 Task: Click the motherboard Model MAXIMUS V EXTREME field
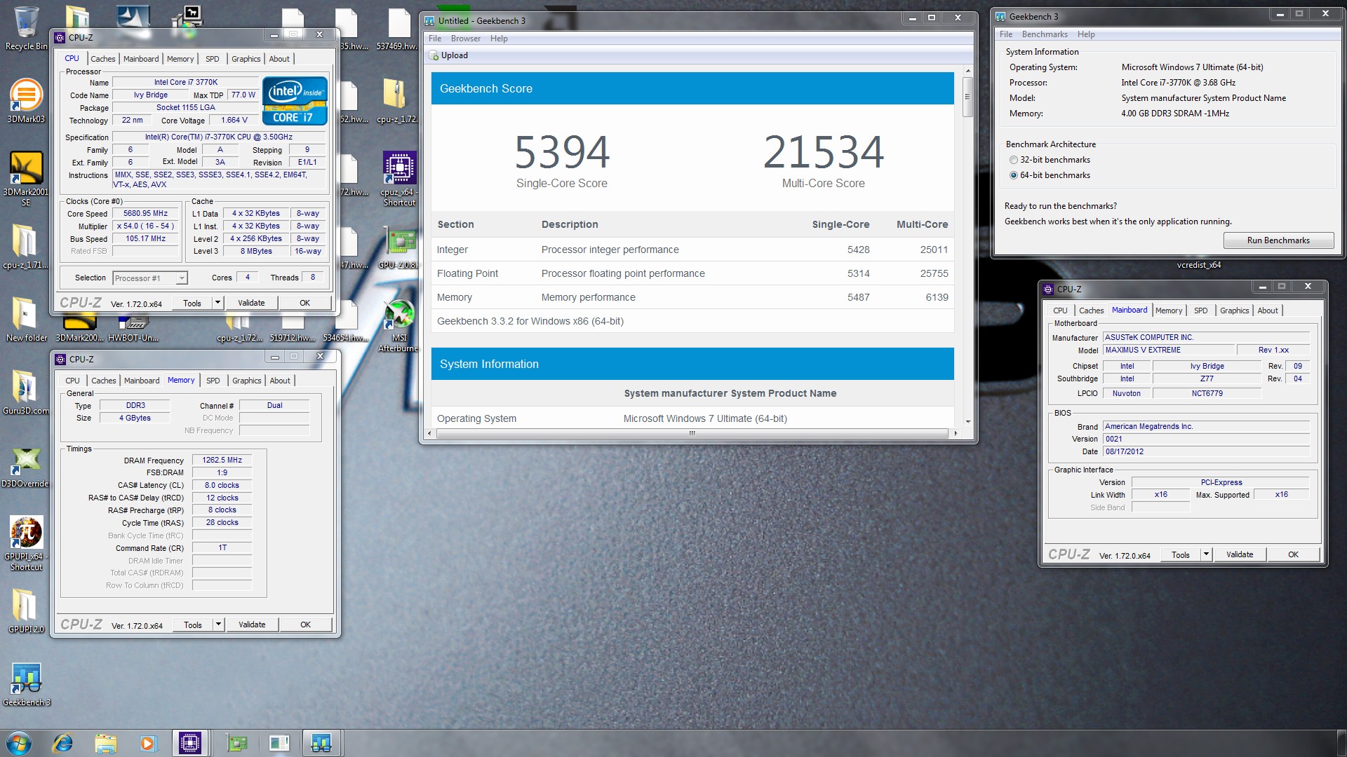pyautogui.click(x=1168, y=350)
